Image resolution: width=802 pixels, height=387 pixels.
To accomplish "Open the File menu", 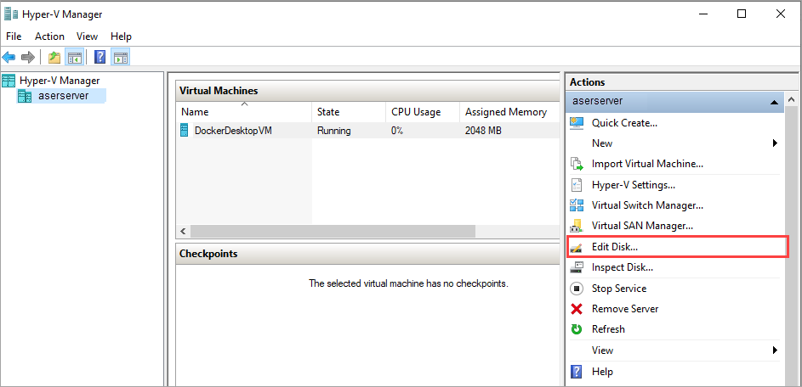I will [14, 36].
